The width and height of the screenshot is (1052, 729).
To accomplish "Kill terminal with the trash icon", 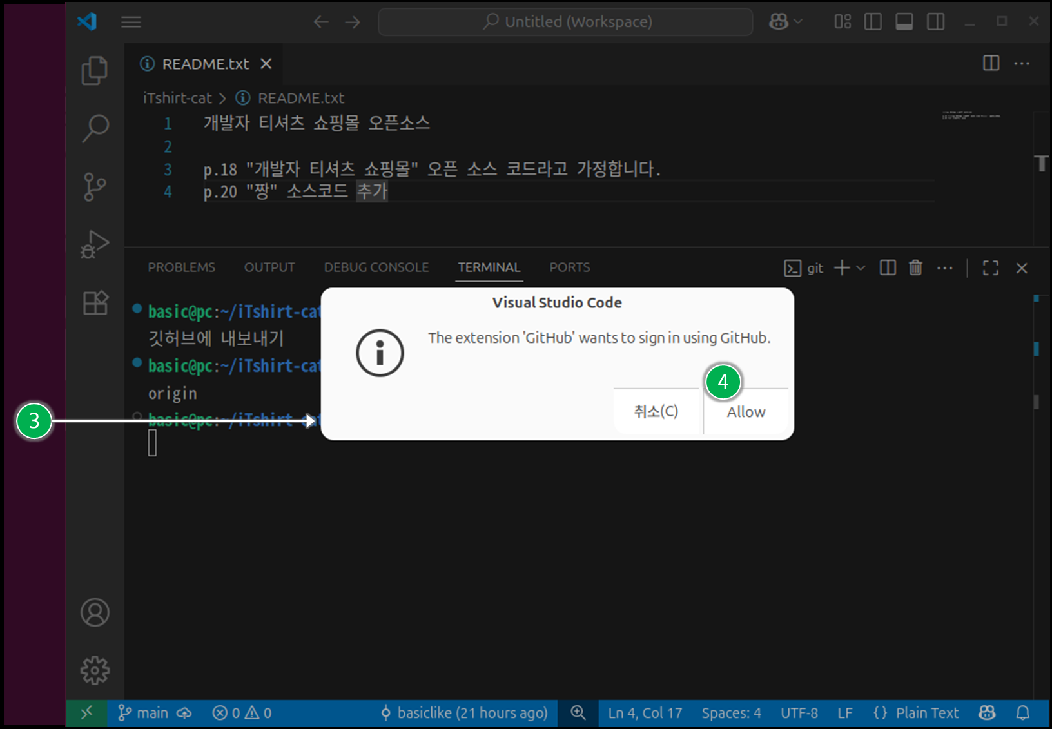I will 915,267.
